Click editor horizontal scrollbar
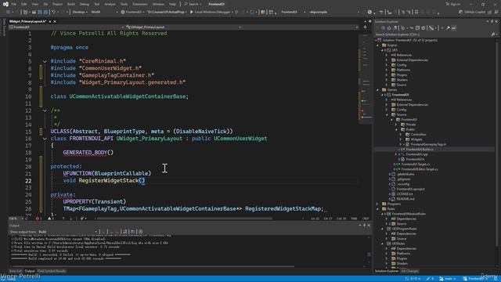This screenshot has width=501, height=282. 185,219
